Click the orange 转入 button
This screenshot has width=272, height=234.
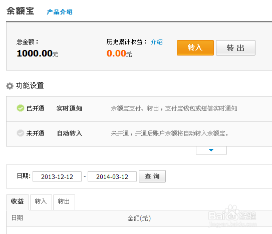pos(195,47)
